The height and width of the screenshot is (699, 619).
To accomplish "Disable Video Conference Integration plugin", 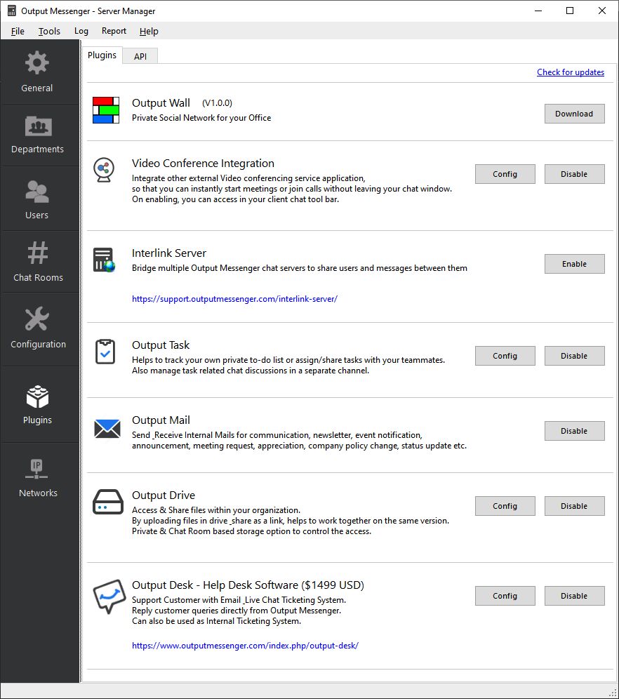I will [x=575, y=174].
